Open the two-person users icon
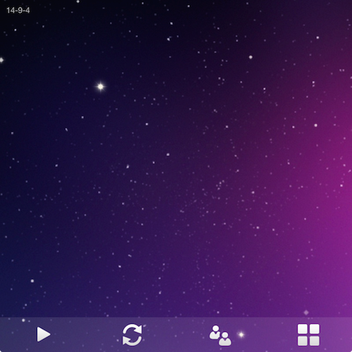The height and width of the screenshot is (352, 352). tap(220, 335)
